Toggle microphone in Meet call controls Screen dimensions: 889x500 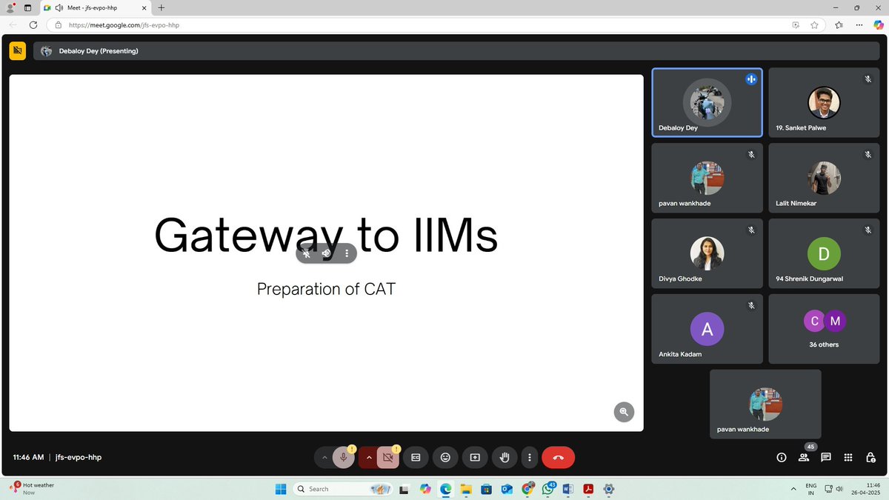tap(343, 458)
